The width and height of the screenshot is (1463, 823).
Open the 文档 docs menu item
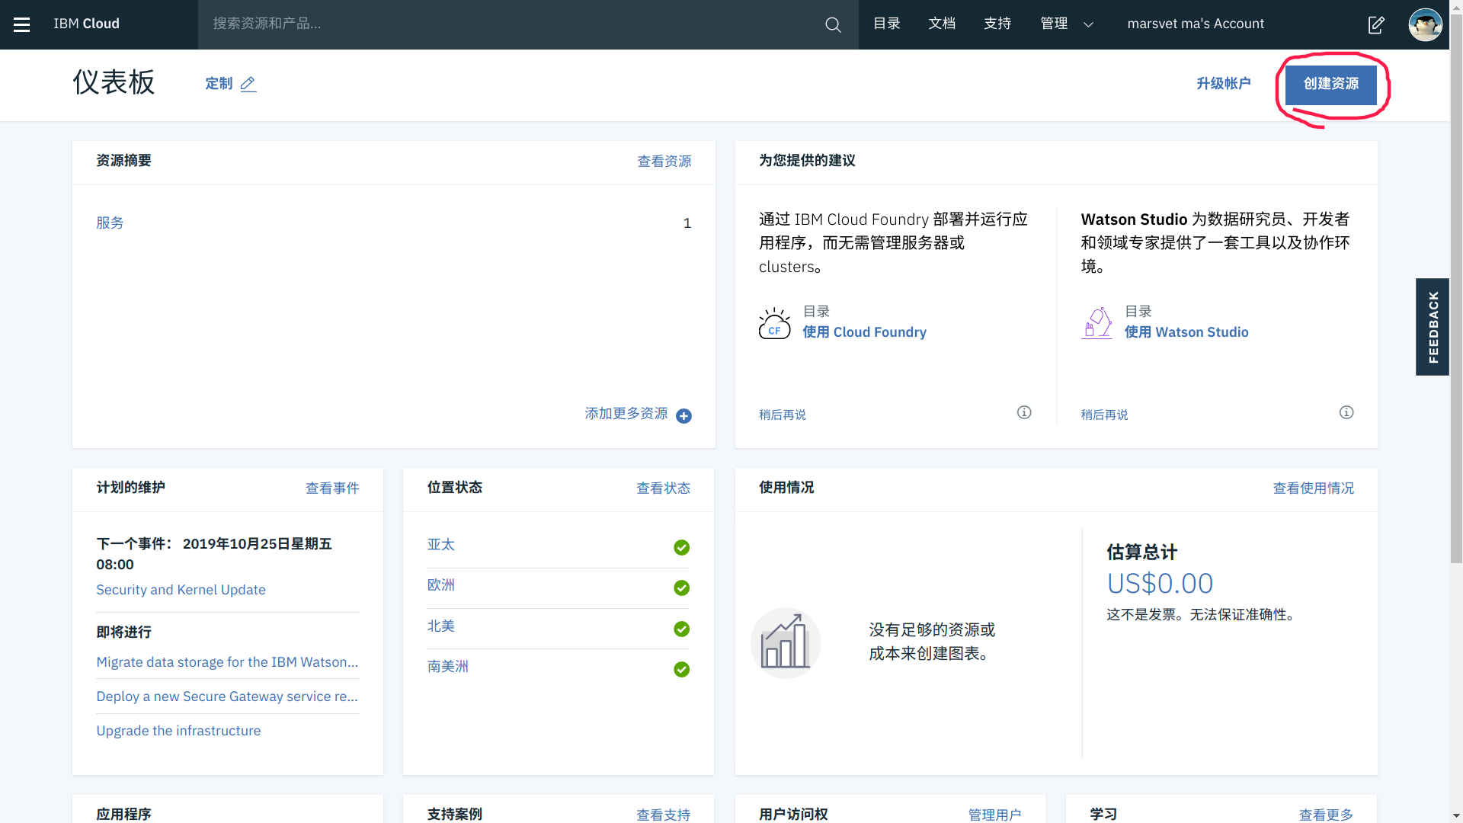[942, 24]
